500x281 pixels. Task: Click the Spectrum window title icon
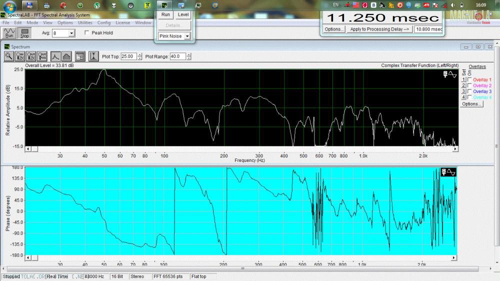pos(6,46)
